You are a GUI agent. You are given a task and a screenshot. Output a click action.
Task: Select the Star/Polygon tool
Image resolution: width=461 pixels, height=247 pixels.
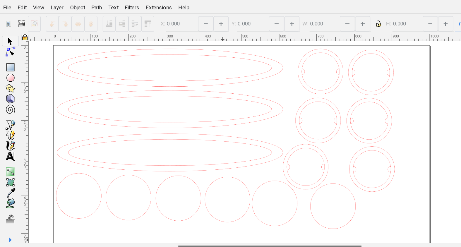(x=10, y=88)
